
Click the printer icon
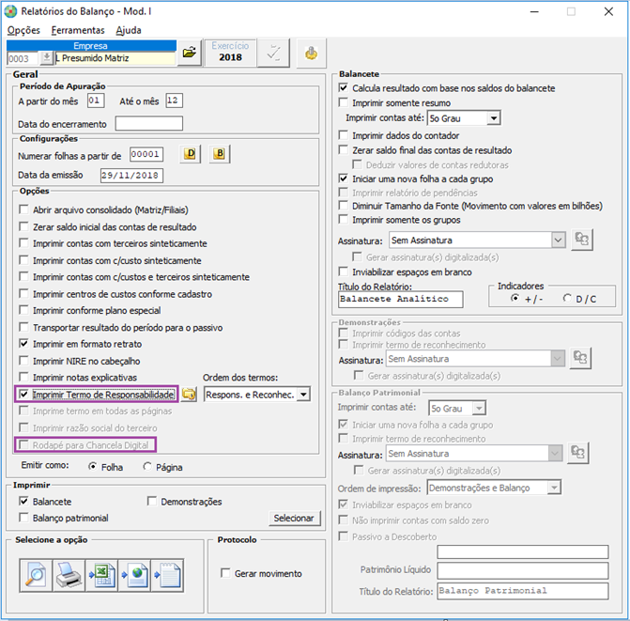[69, 576]
